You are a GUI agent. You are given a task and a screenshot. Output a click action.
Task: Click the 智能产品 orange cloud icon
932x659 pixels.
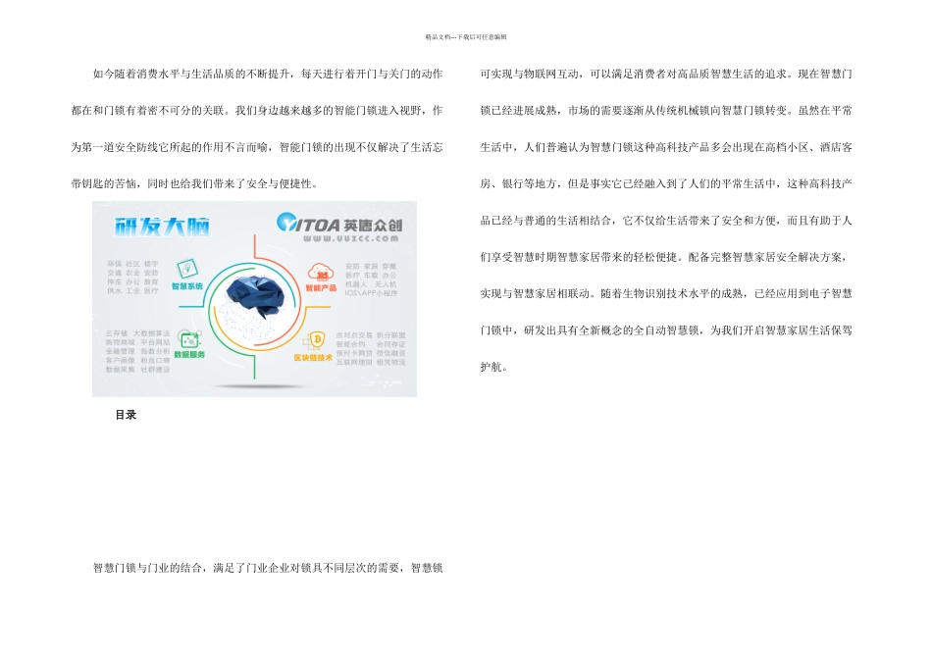(321, 273)
